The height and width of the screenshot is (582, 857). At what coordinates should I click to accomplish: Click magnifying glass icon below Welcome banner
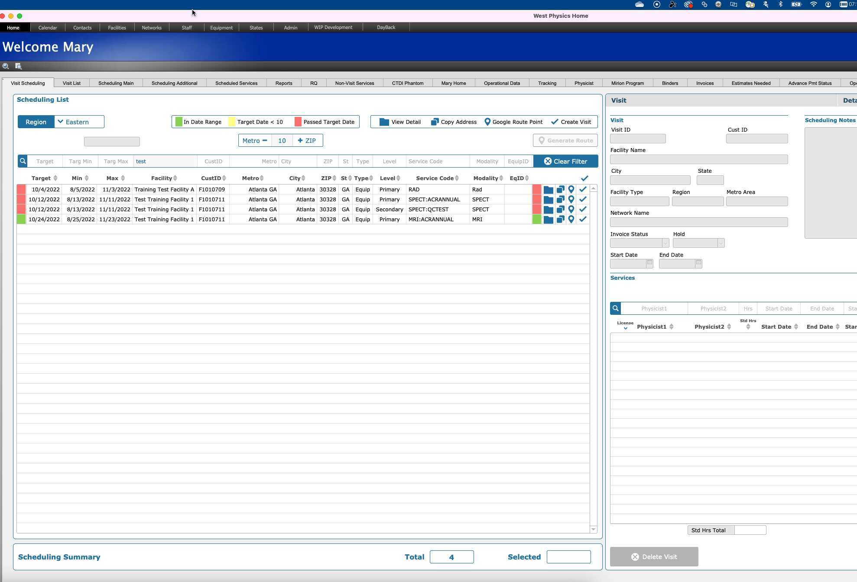click(x=6, y=66)
